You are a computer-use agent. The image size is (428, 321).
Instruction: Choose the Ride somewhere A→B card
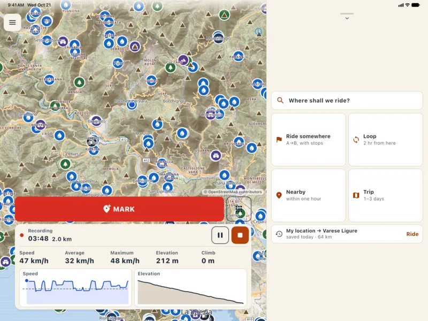tap(309, 140)
